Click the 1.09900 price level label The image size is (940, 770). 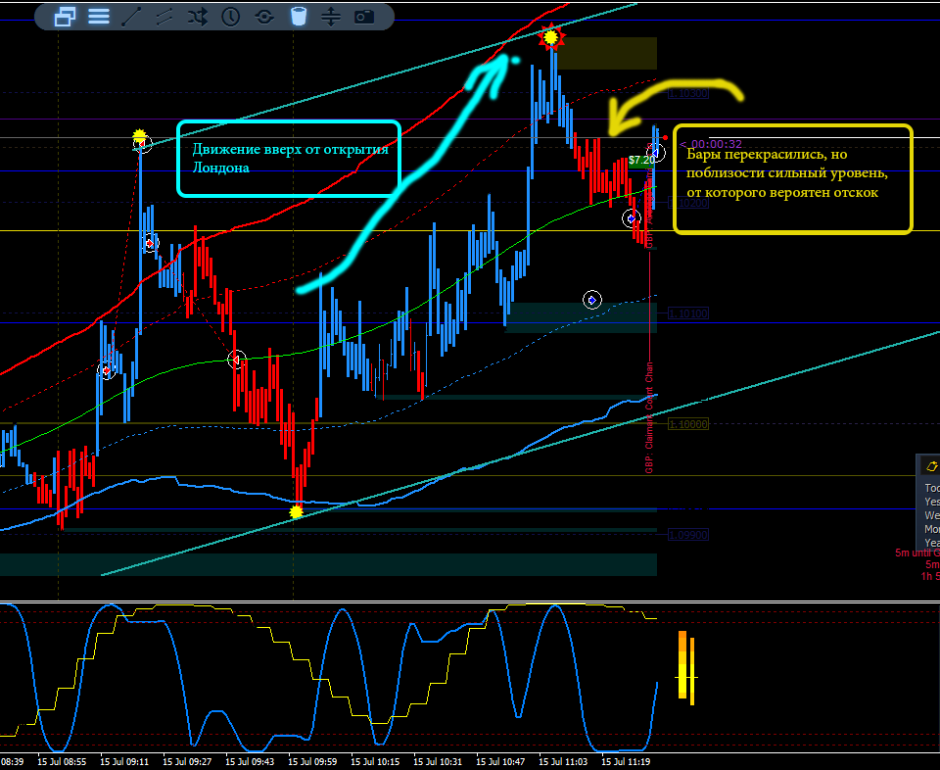(x=688, y=534)
